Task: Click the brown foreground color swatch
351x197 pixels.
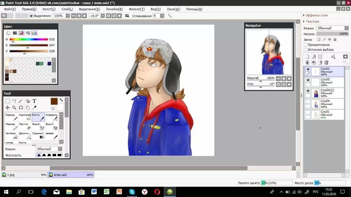Action: tap(54, 101)
